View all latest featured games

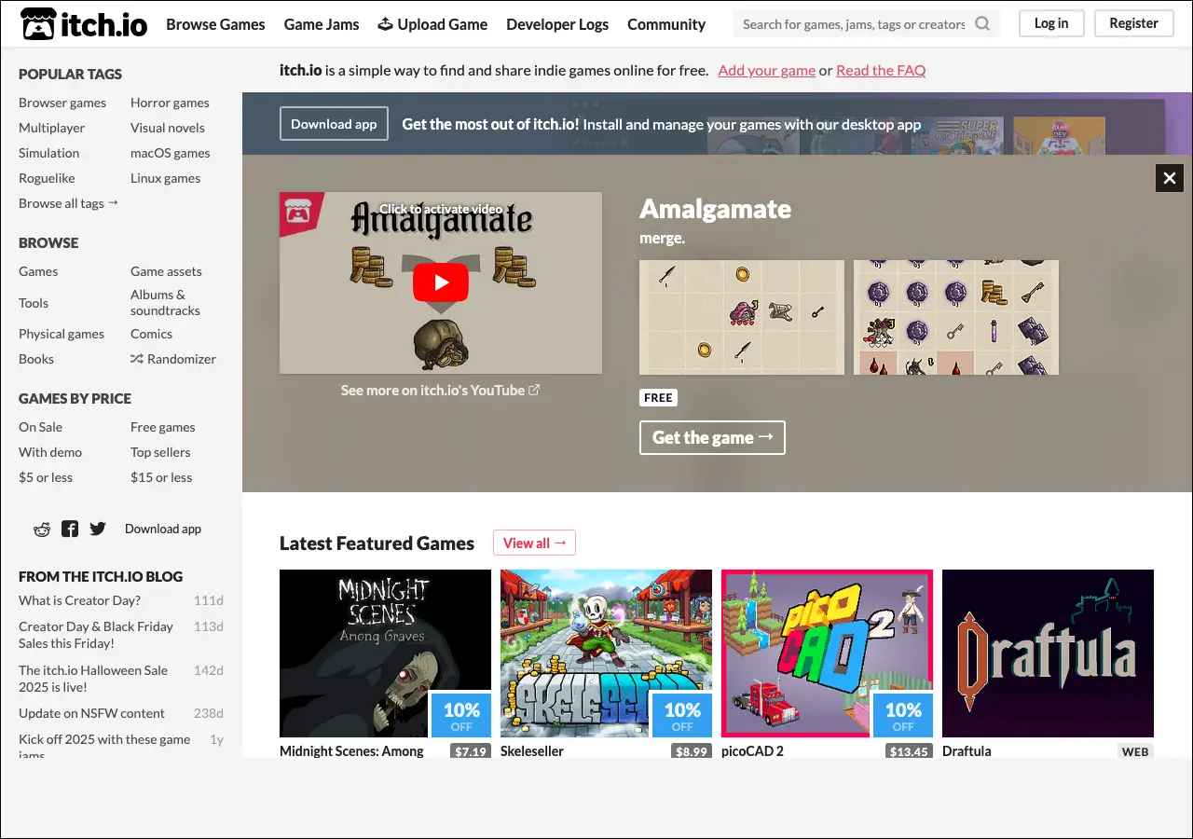pyautogui.click(x=534, y=543)
